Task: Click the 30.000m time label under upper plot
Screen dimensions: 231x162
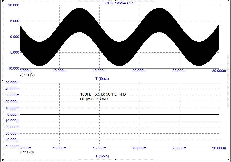Action: pyautogui.click(x=219, y=71)
